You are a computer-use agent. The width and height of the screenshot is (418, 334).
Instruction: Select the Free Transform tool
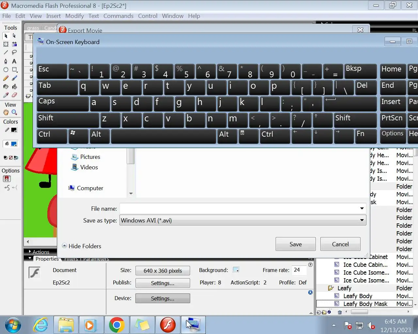click(6, 44)
